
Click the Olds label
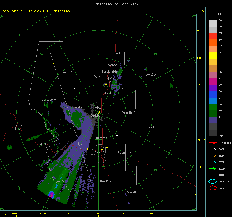point(98,108)
